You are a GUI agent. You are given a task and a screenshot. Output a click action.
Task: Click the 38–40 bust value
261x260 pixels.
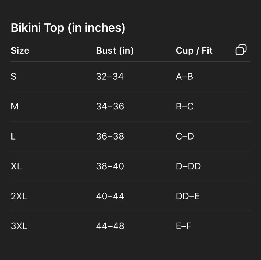110,166
